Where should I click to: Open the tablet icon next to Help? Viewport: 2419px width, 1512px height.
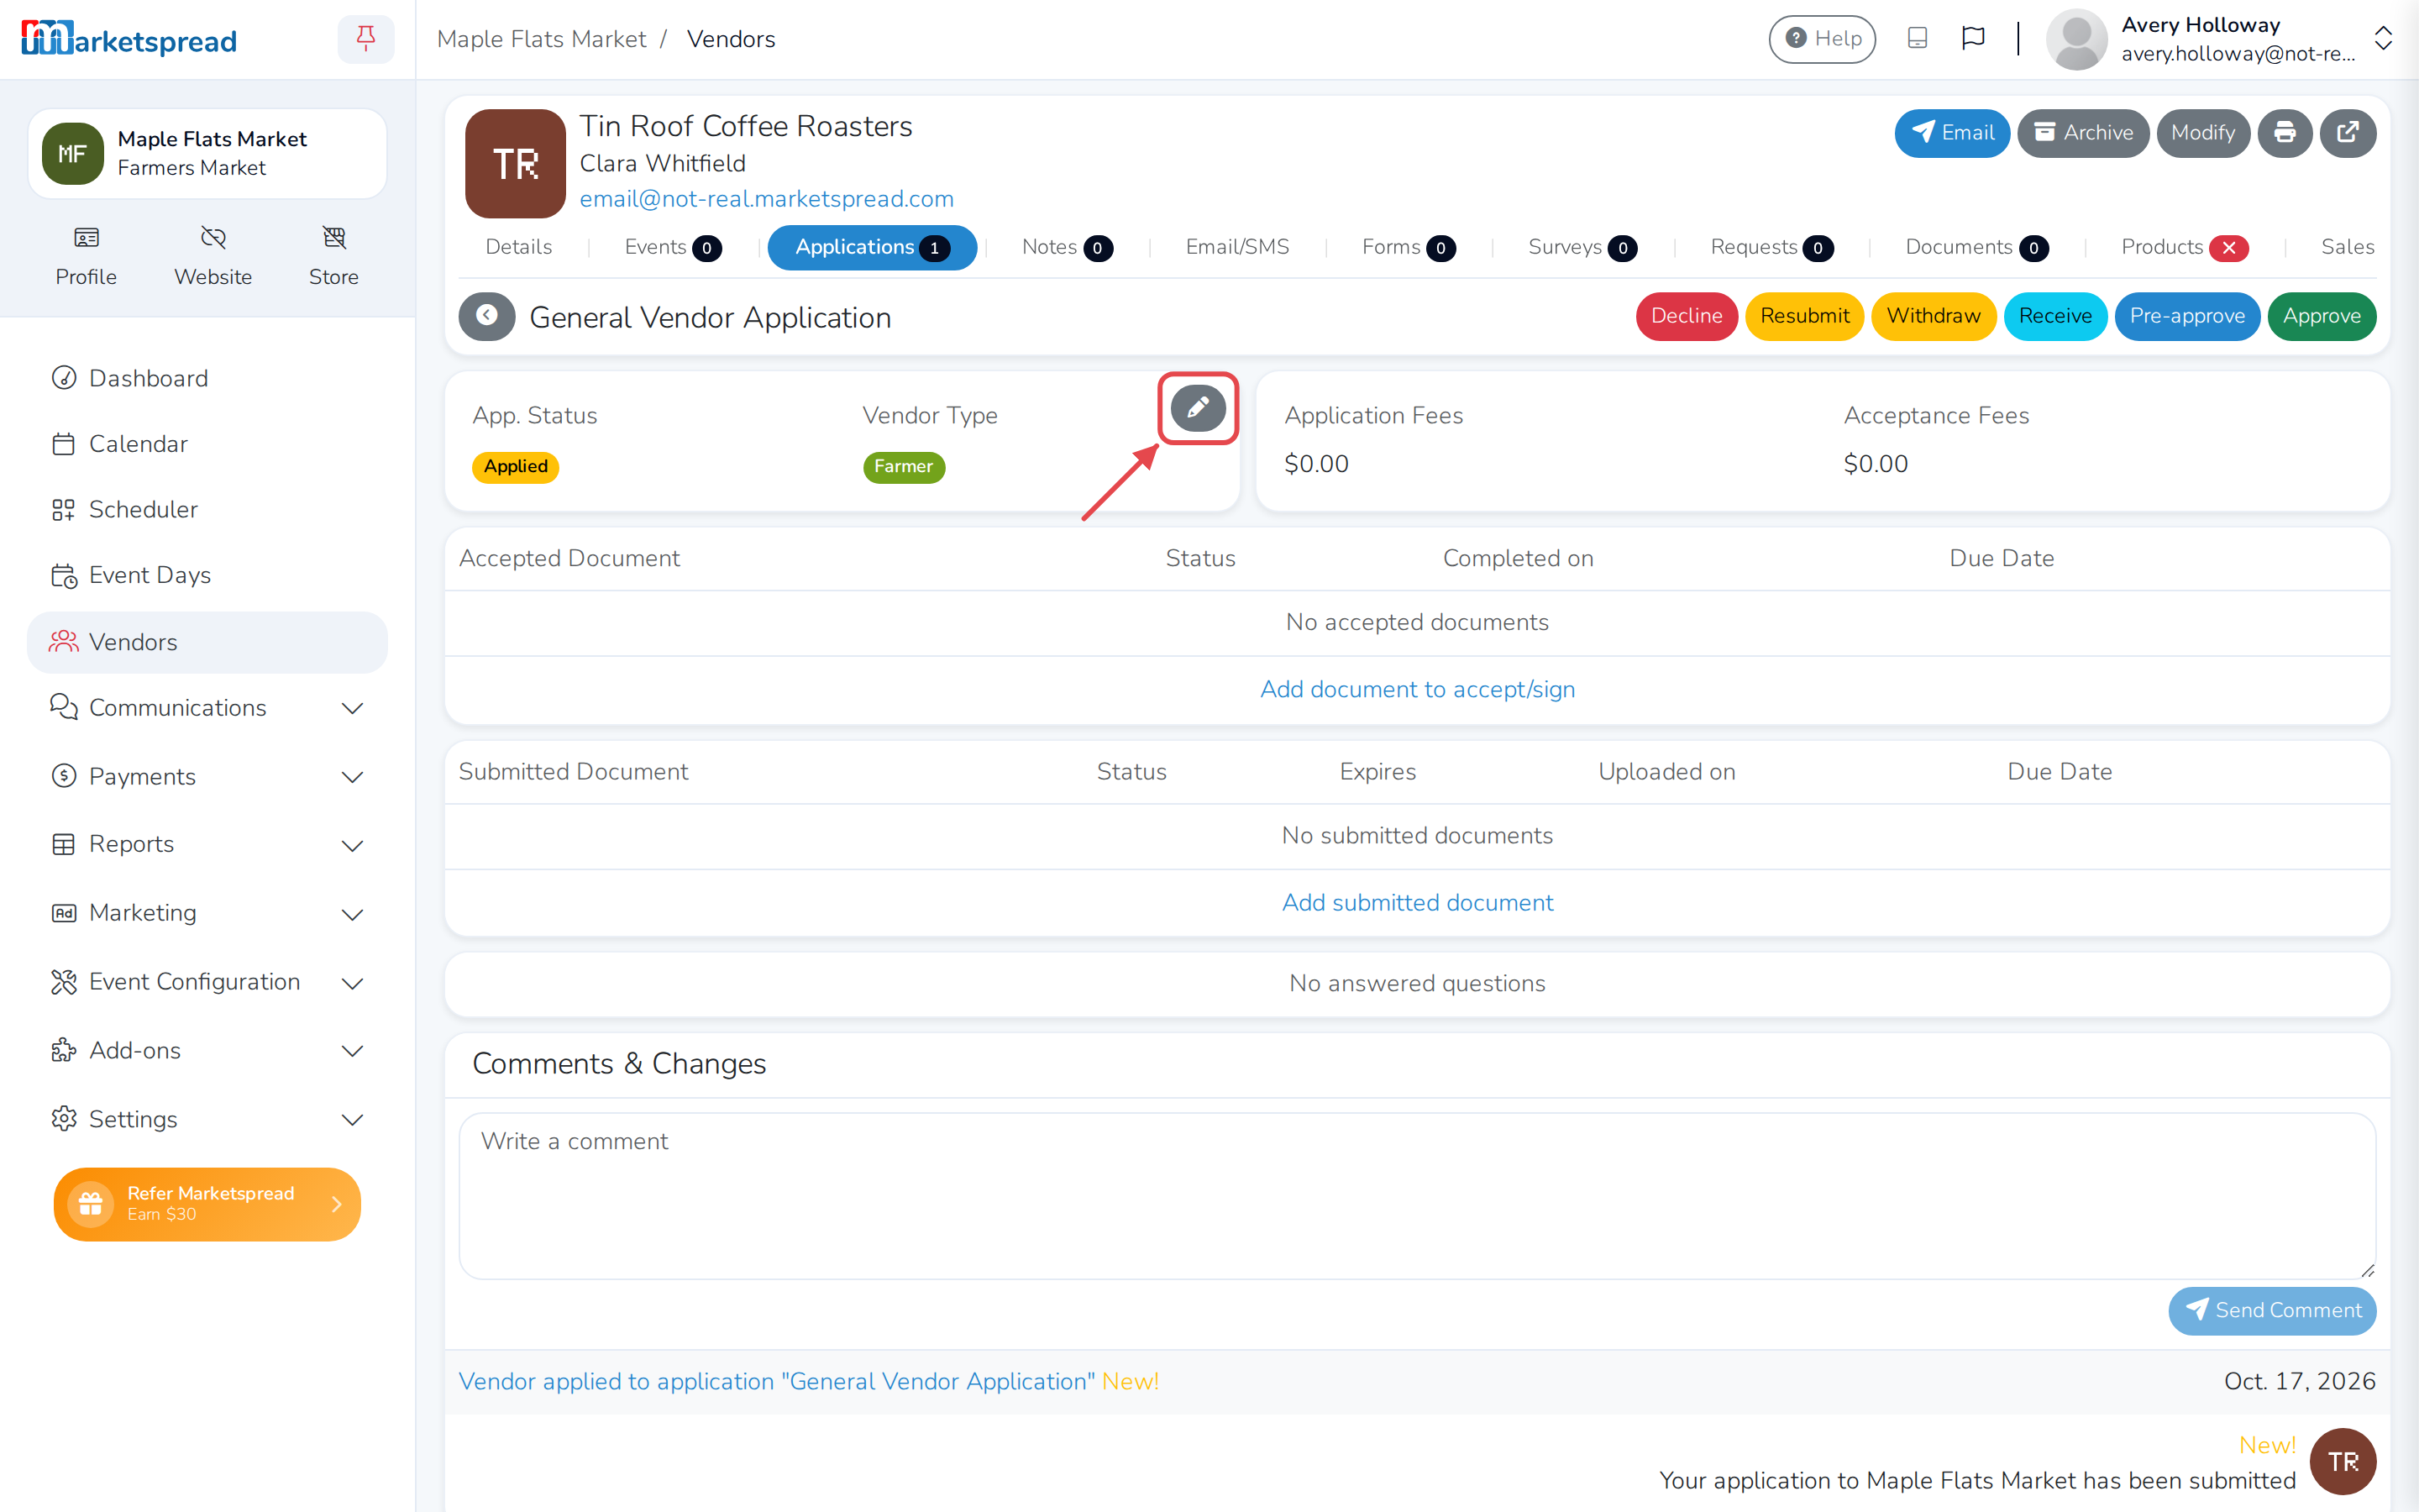tap(1918, 39)
